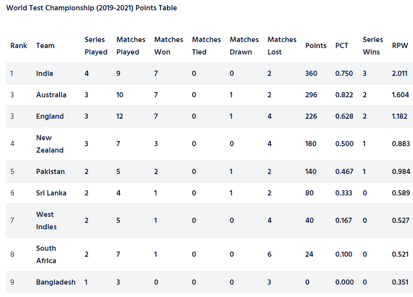Click the Team column header
Viewport: 413px width, 297px height.
point(45,45)
